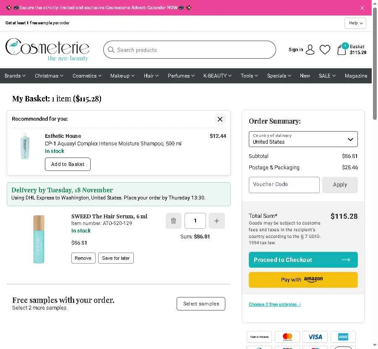Expand the Hair menu
This screenshot has width=378, height=349.
tap(151, 76)
